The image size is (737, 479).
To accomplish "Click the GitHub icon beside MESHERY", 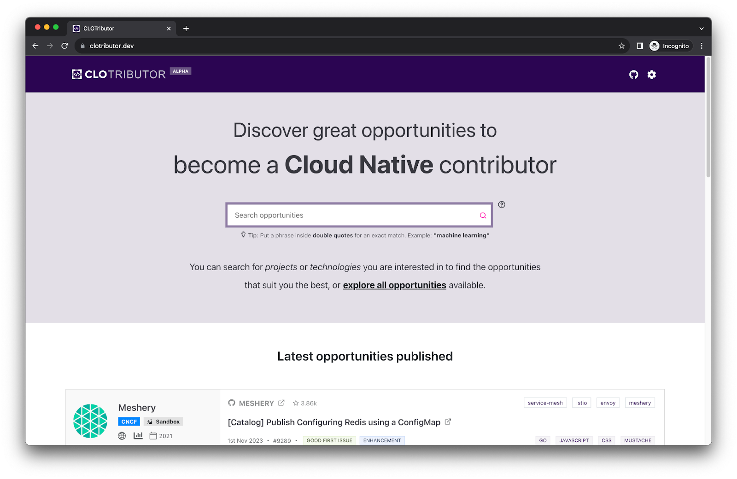I will tap(232, 403).
